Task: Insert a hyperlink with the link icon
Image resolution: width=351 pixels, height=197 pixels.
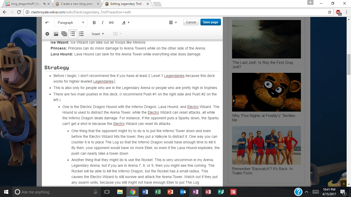Action: point(111,23)
